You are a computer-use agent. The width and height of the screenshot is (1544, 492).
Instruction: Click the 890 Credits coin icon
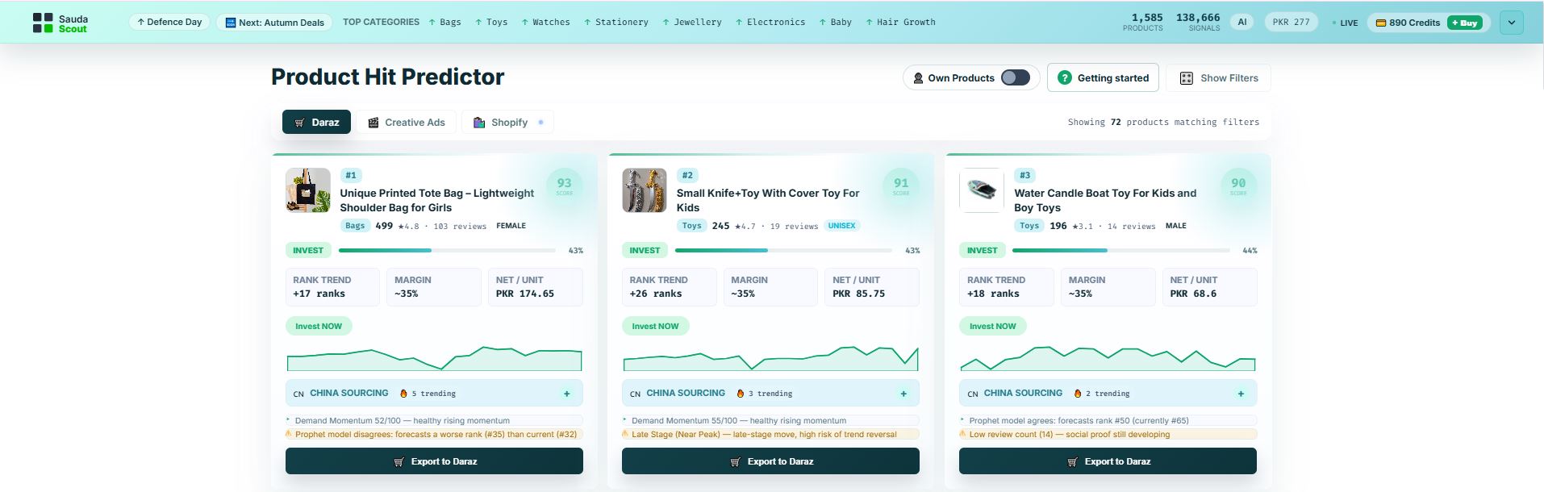[x=1381, y=23]
